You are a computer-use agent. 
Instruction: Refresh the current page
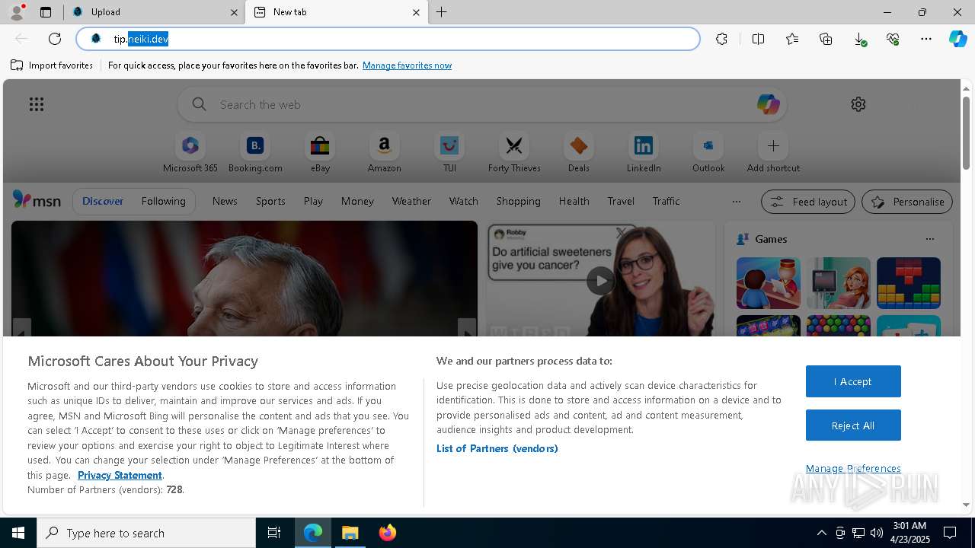55,39
